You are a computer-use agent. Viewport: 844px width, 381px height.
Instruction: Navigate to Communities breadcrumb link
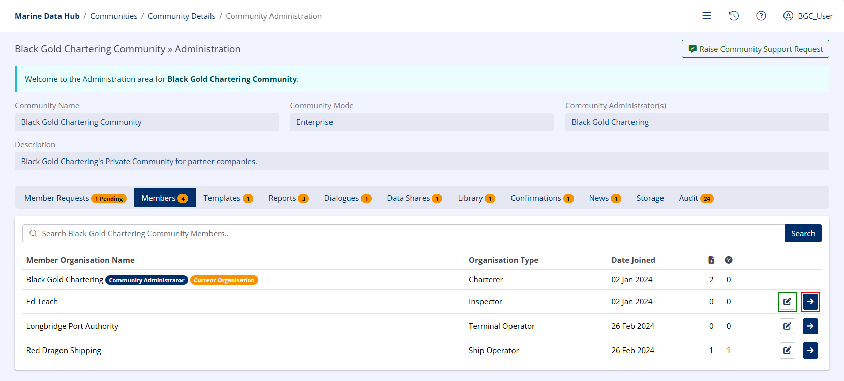(113, 16)
